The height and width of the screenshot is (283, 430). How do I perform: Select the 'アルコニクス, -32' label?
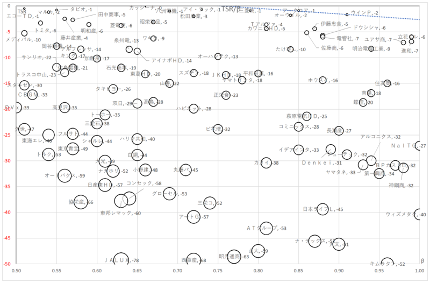click(381, 137)
